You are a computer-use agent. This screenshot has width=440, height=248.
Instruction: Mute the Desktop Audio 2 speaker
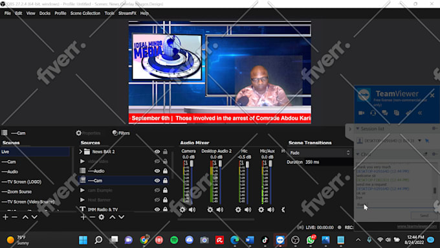[220, 210]
